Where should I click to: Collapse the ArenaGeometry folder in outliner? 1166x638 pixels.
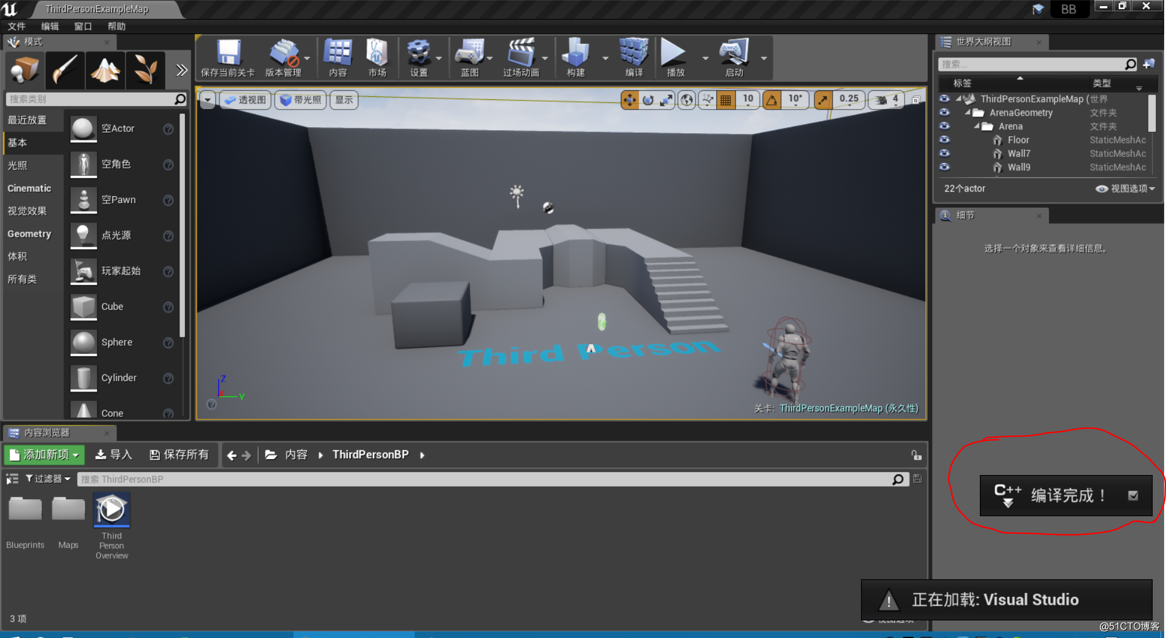968,113
